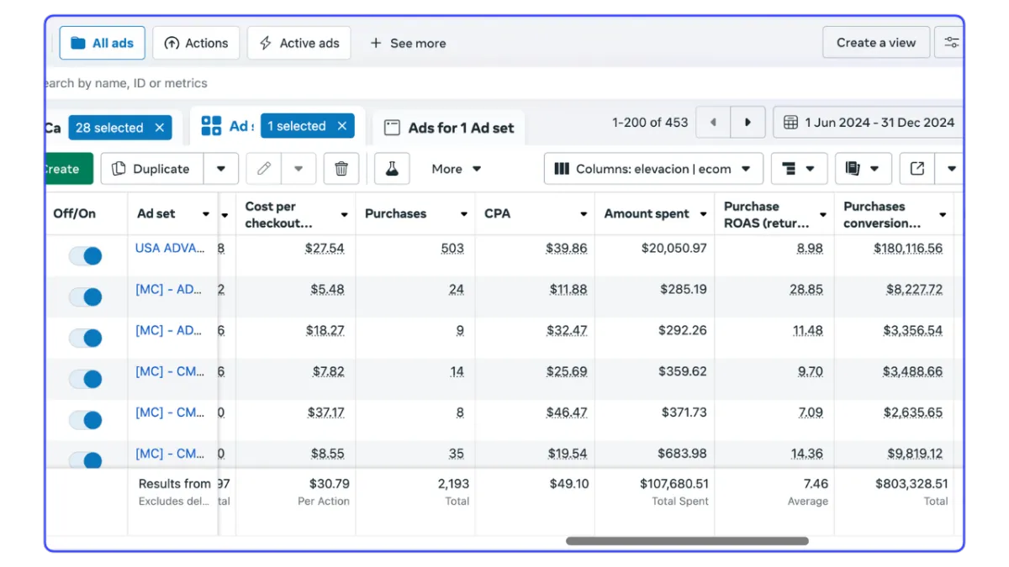The image size is (1009, 567).
Task: Open the A/B test flask icon
Action: click(x=392, y=169)
